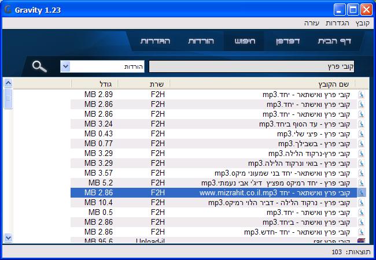Select the 'חיפוש' tab
376x260 pixels.
(245, 41)
